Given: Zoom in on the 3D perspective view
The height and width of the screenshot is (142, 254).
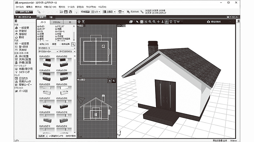Looking at the screenshot, I should (x=150, y=22).
